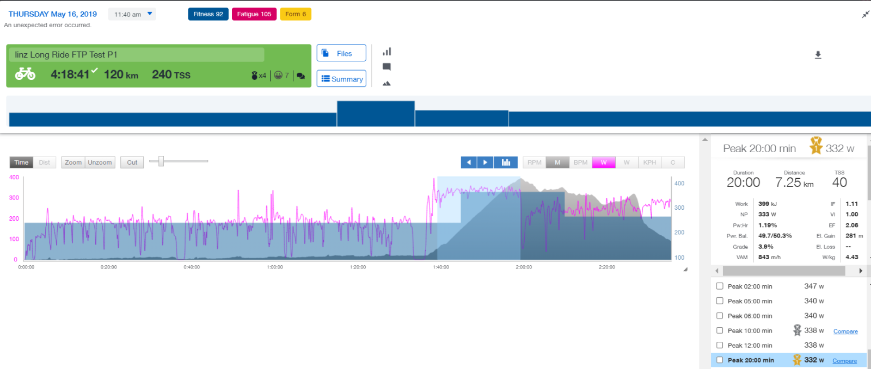Image resolution: width=871 pixels, height=369 pixels.
Task: Click the bar chart analysis icon
Action: pyautogui.click(x=387, y=52)
